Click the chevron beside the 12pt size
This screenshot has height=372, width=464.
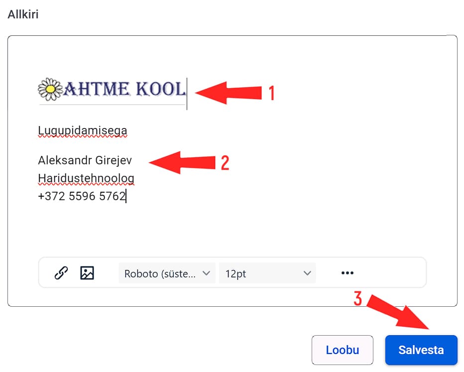[x=307, y=273]
